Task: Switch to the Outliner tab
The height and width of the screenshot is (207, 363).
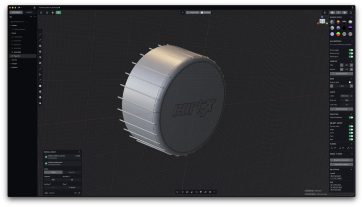Action: coord(16,12)
